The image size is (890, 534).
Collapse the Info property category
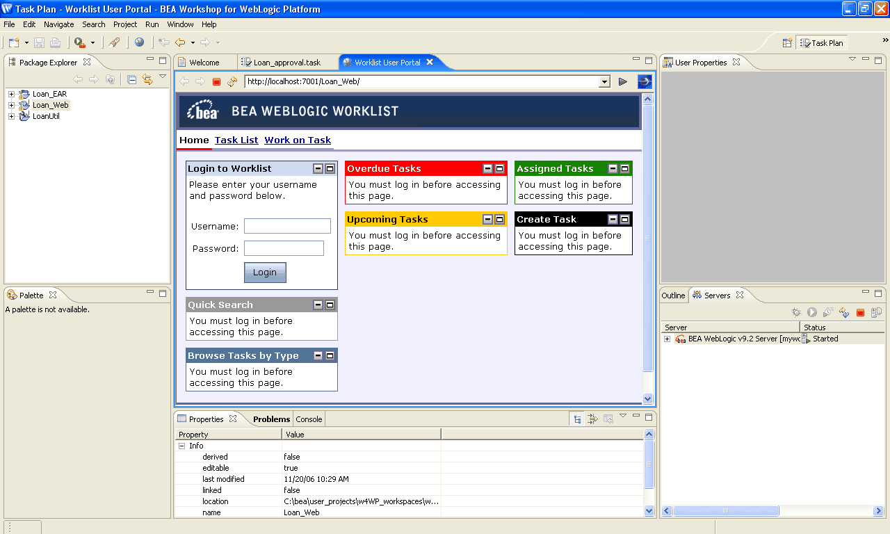coord(181,446)
